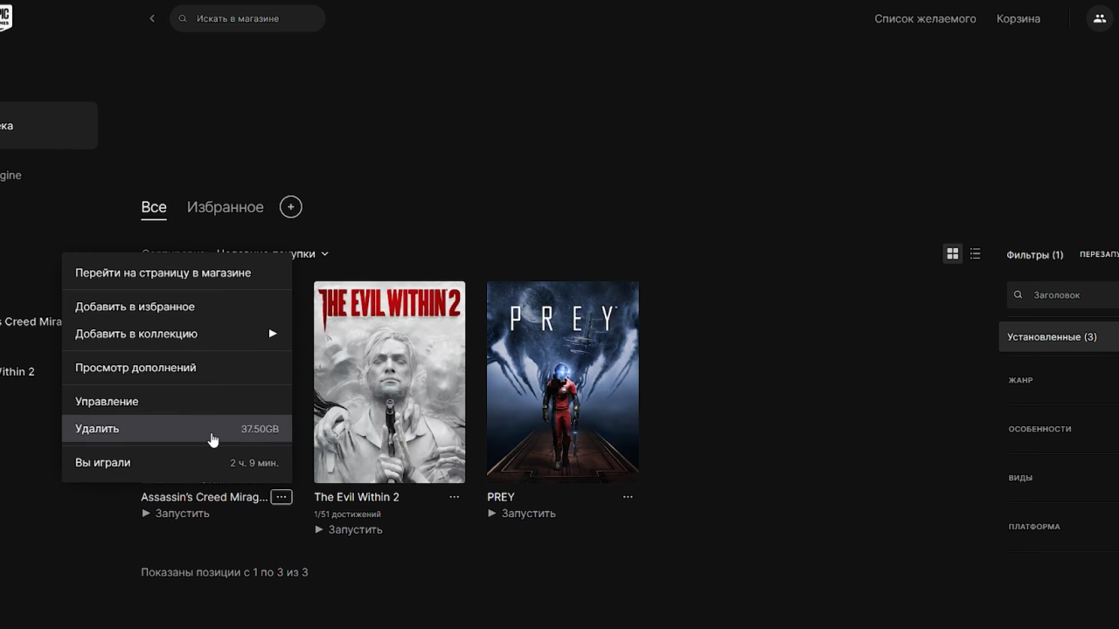Image resolution: width=1119 pixels, height=629 pixels.
Task: Open the friends icon in the top bar
Action: [1100, 18]
